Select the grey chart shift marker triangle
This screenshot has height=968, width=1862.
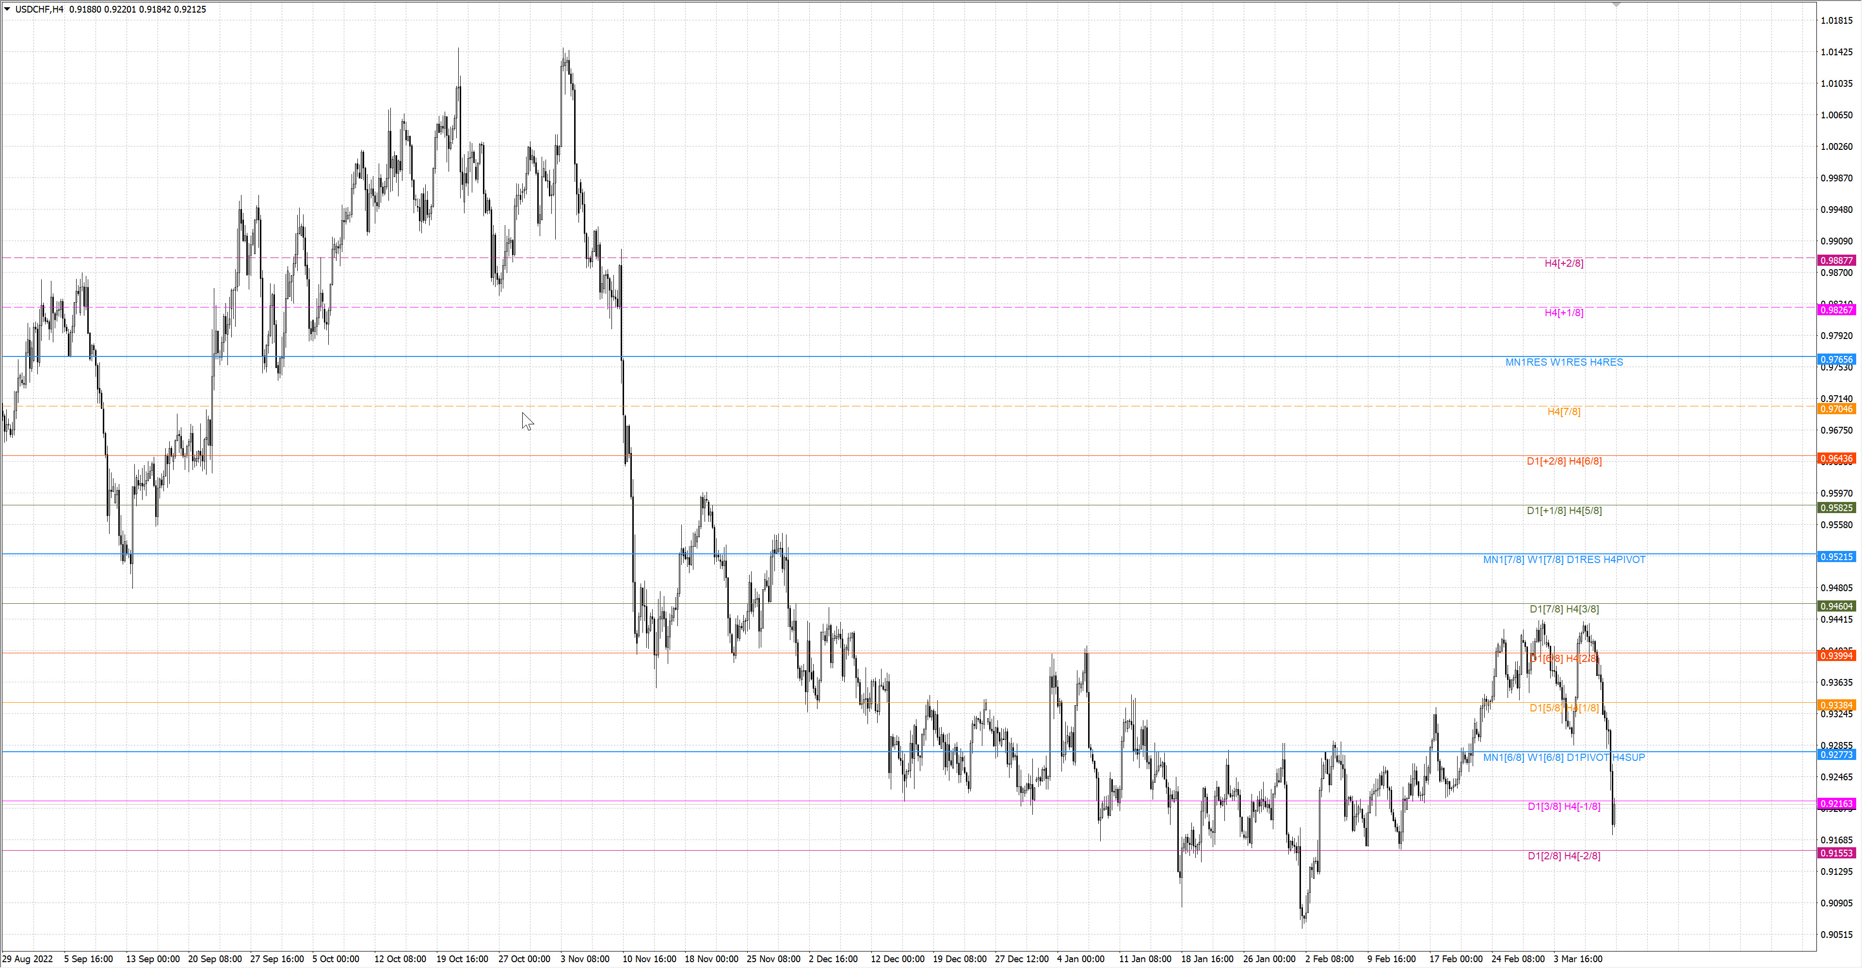(x=1616, y=4)
